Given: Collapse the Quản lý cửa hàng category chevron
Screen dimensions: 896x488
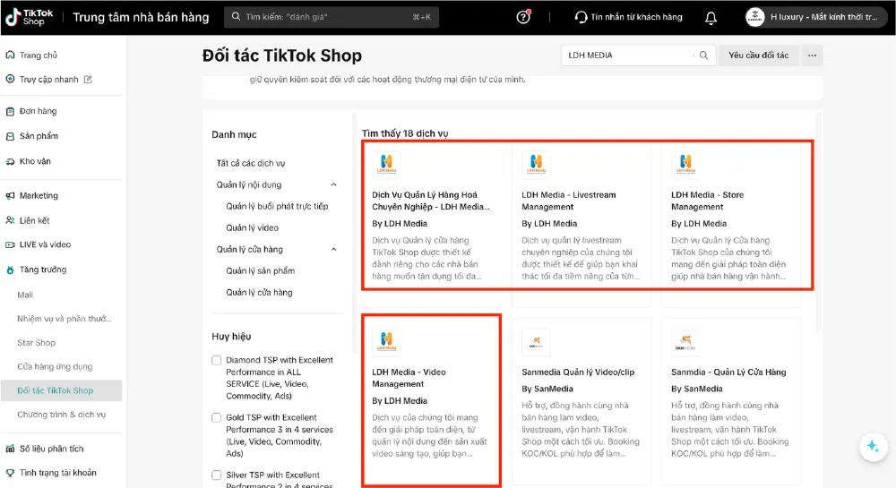Looking at the screenshot, I should pos(333,250).
